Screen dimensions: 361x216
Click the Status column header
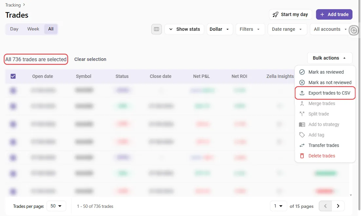click(122, 76)
